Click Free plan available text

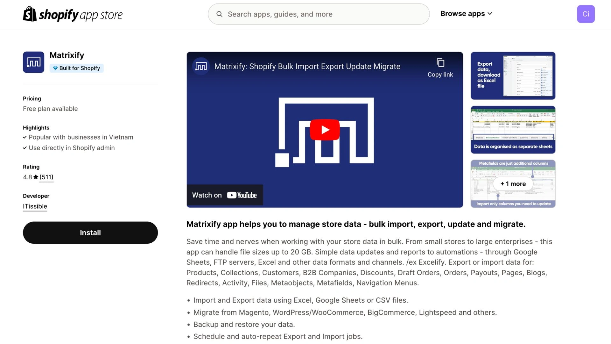(x=50, y=109)
